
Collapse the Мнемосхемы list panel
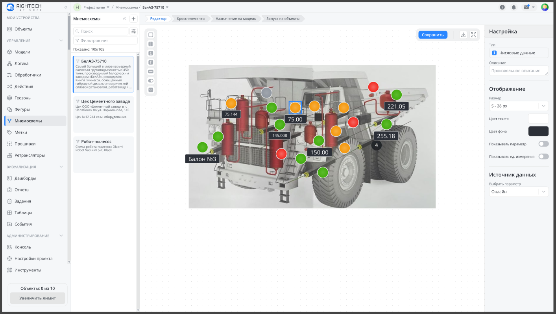(x=124, y=18)
